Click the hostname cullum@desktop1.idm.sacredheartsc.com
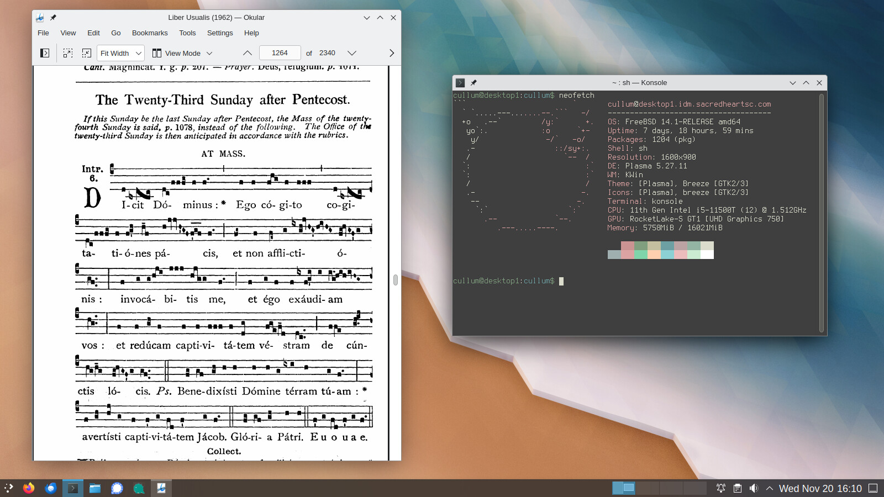Image resolution: width=884 pixels, height=497 pixels. (689, 104)
